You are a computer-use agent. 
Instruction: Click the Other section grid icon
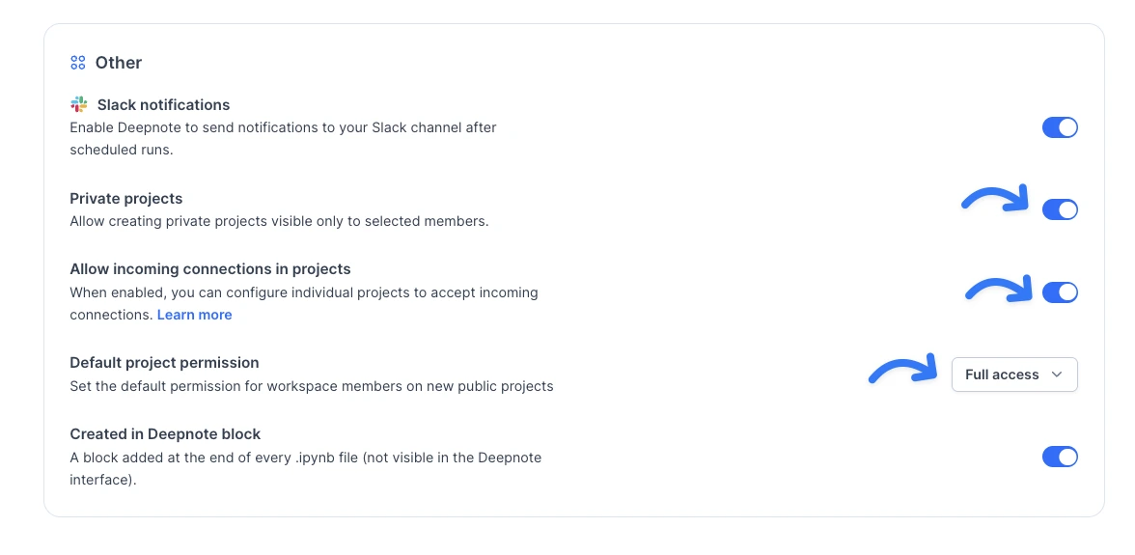tap(78, 63)
